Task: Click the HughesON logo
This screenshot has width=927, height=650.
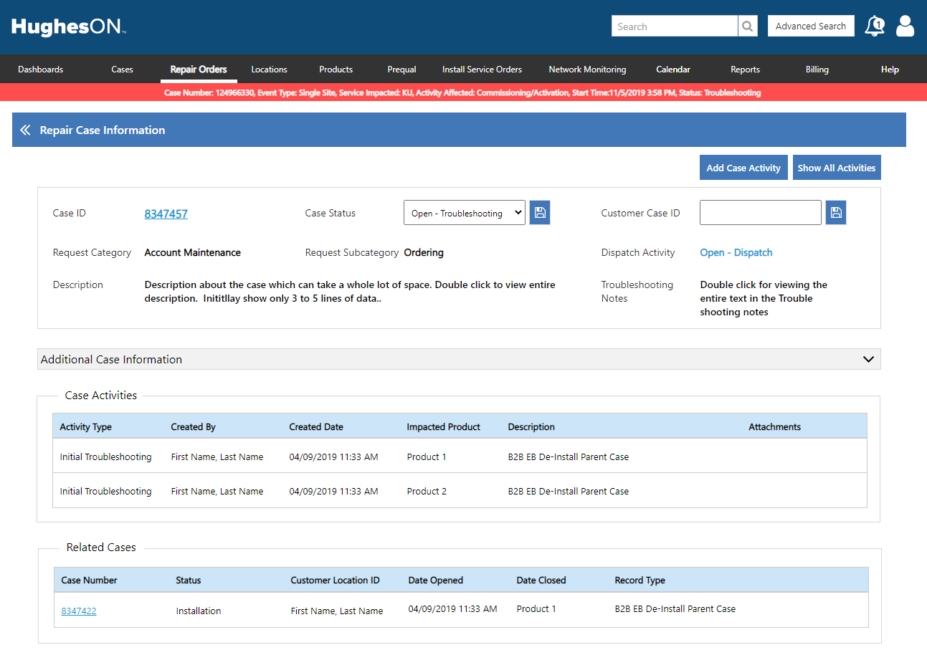Action: [x=69, y=27]
